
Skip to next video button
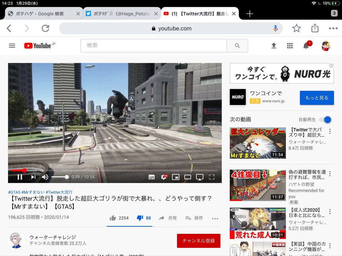33,177
